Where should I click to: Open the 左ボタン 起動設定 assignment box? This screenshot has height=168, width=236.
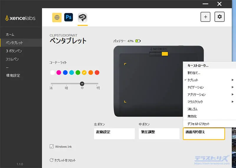click(x=114, y=134)
